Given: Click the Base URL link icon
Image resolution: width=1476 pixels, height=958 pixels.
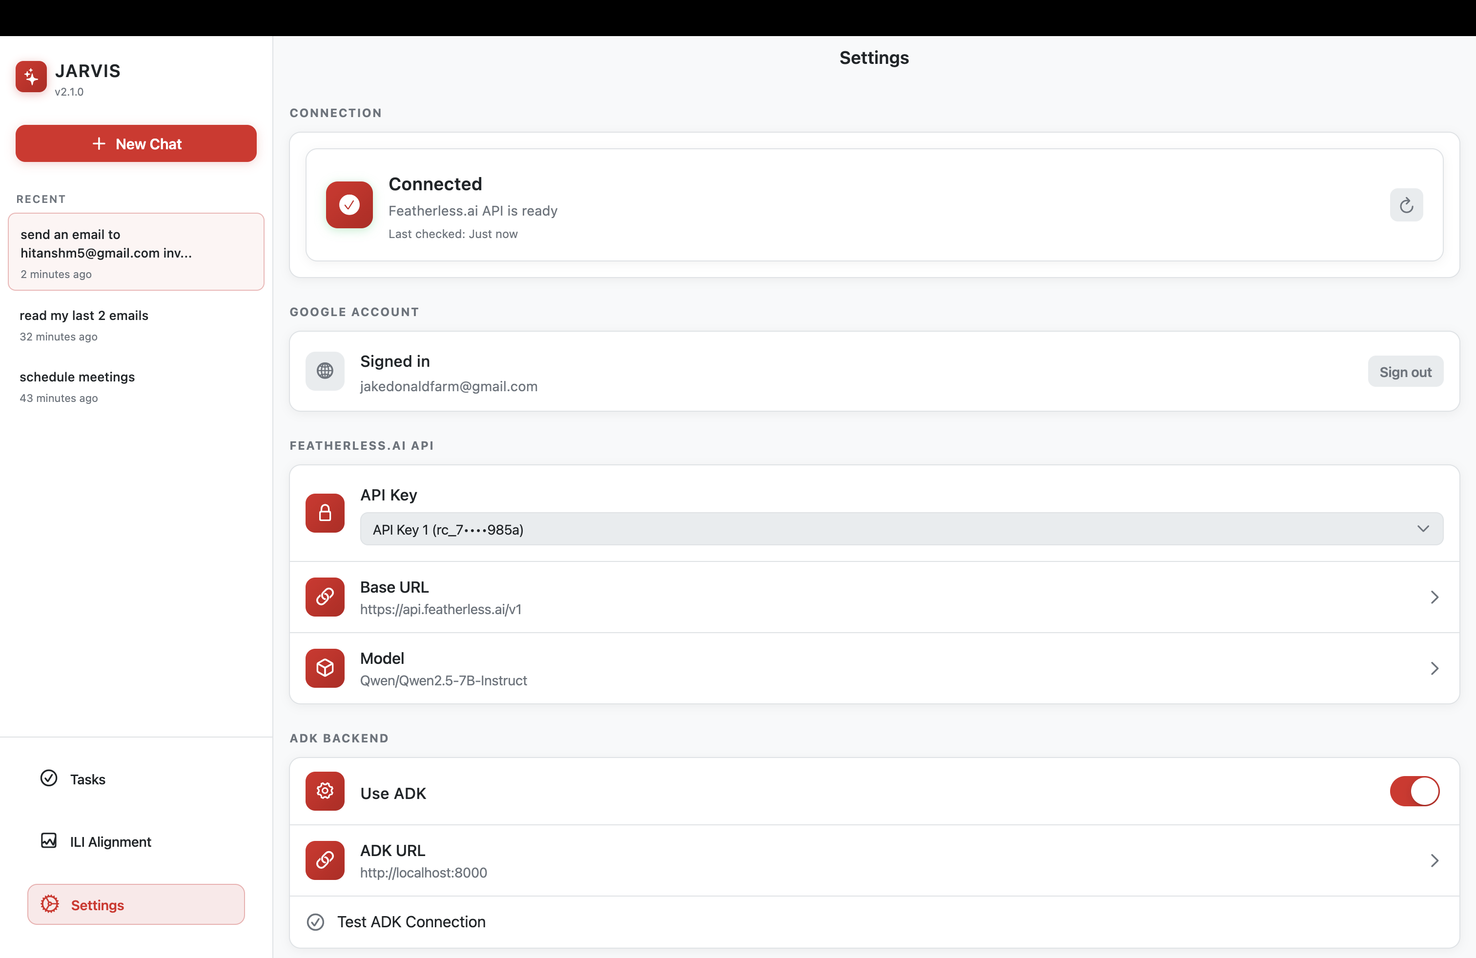Looking at the screenshot, I should [x=325, y=597].
